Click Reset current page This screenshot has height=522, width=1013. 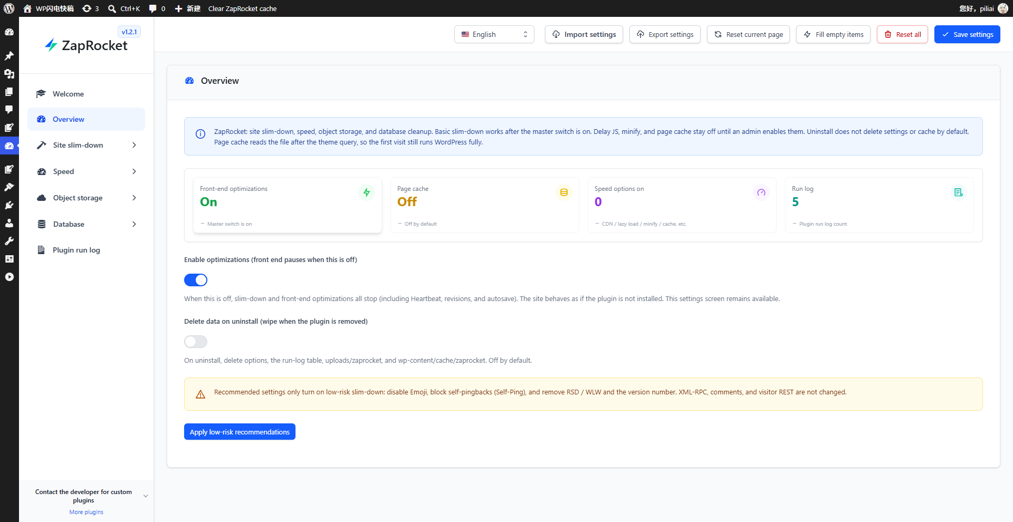pyautogui.click(x=748, y=34)
